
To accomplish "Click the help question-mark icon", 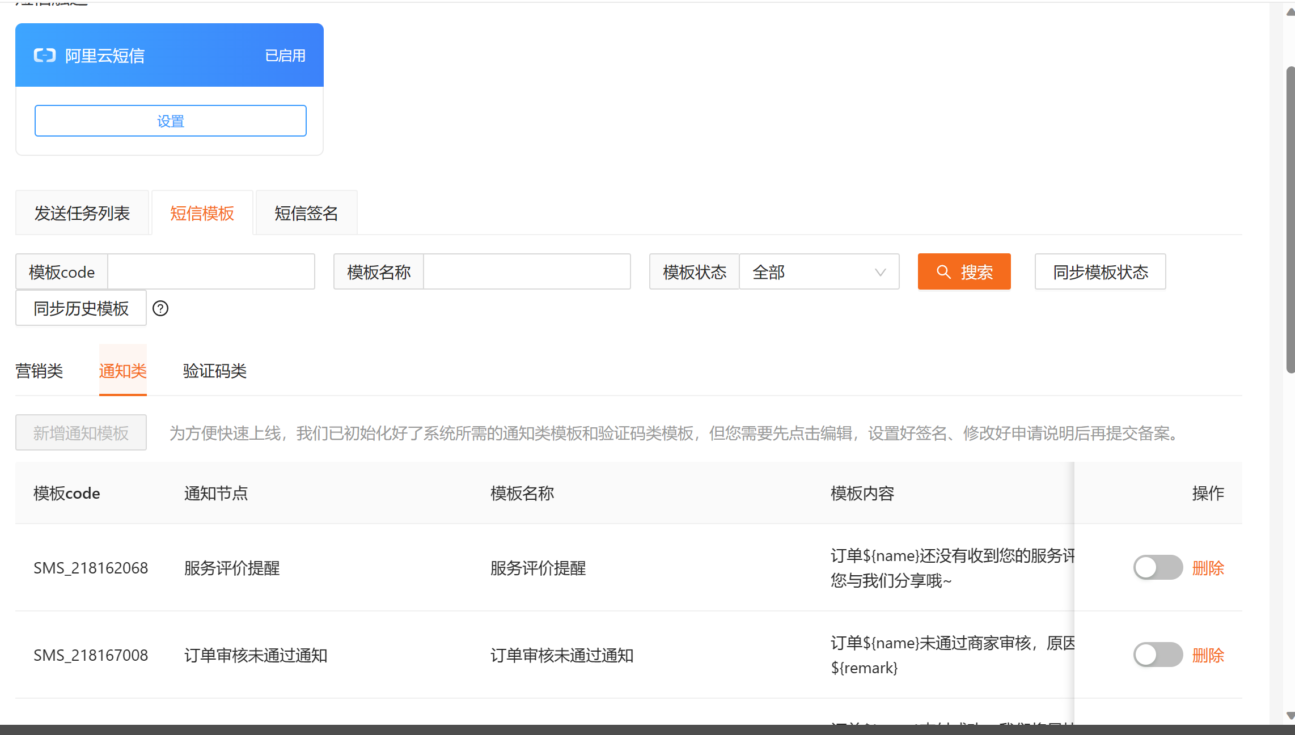I will point(160,308).
